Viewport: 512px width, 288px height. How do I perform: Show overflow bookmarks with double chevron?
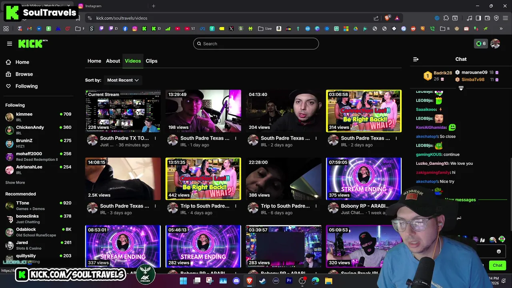click(501, 29)
